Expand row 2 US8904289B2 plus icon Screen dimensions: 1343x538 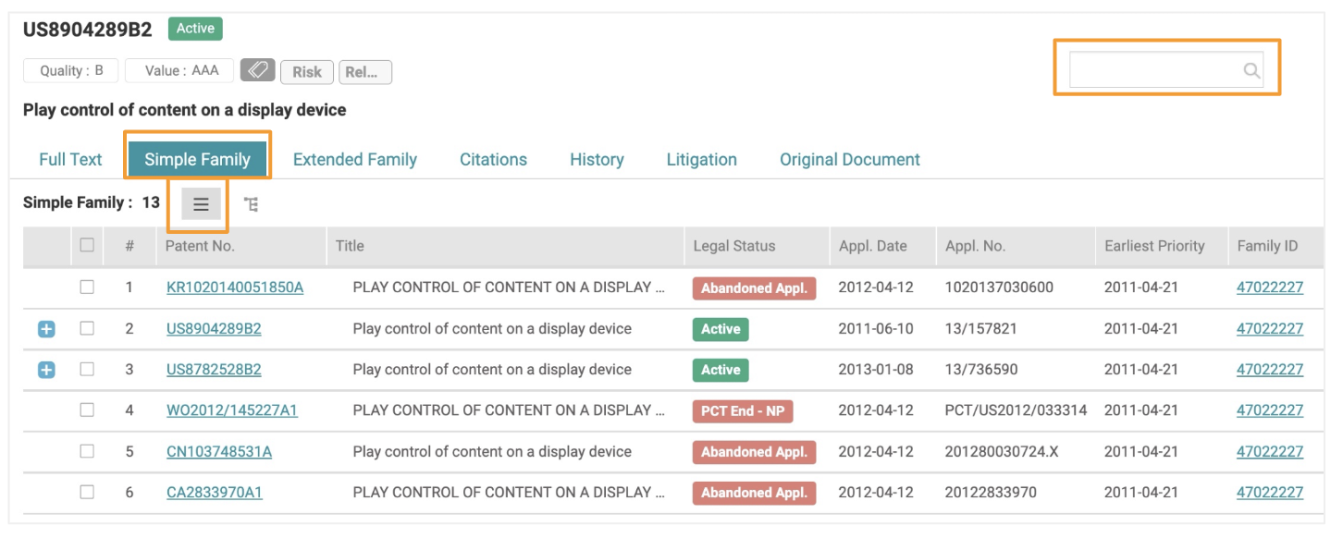tap(46, 329)
